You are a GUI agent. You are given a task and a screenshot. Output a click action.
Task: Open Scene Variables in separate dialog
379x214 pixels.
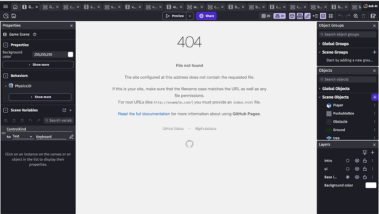(x=64, y=110)
